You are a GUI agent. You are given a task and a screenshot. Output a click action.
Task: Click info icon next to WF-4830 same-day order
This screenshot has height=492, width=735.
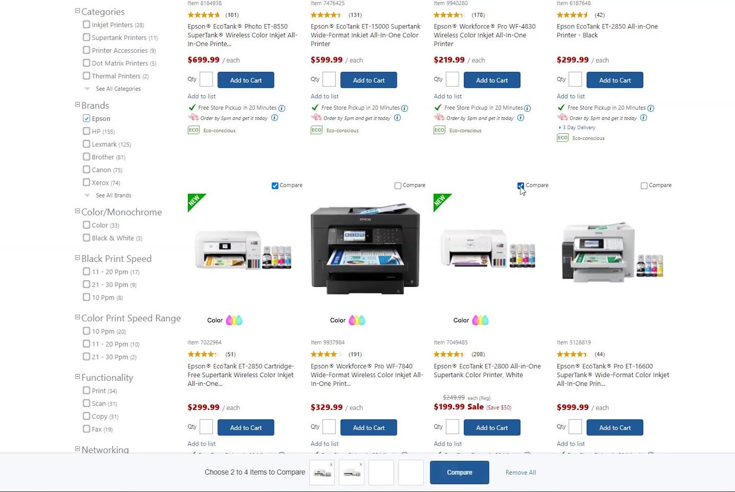[x=521, y=118]
